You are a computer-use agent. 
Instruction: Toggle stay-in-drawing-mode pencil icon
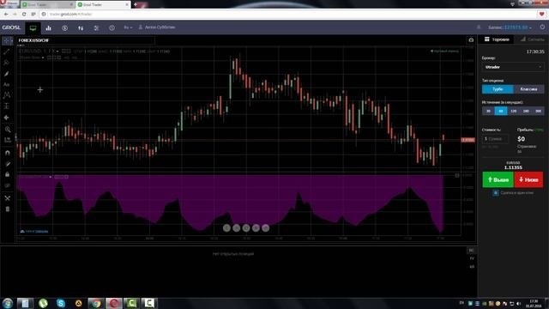8,164
